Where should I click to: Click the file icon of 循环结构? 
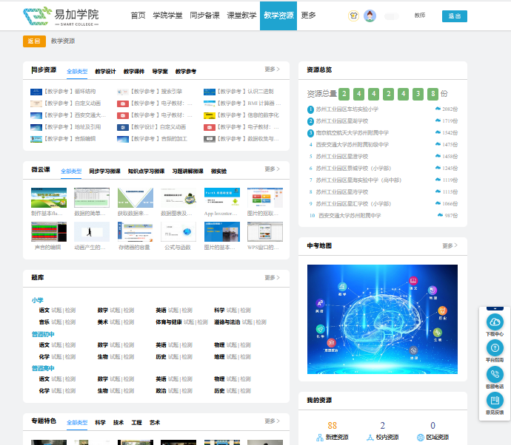tap(36, 92)
